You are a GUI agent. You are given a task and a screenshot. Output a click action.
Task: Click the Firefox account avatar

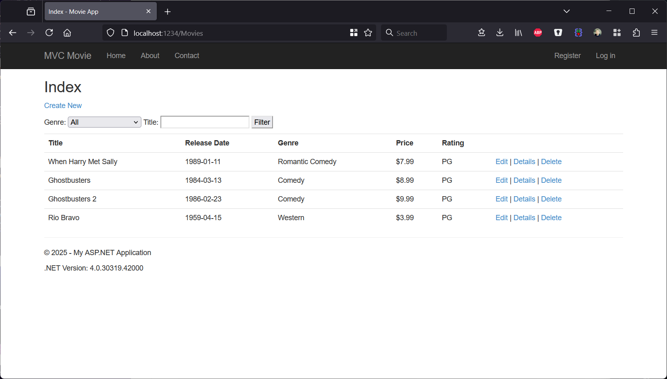pyautogui.click(x=597, y=32)
